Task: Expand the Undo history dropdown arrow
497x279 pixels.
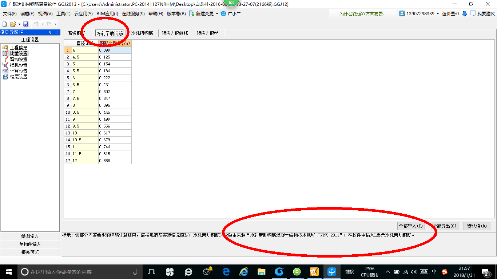Action: coord(43,24)
